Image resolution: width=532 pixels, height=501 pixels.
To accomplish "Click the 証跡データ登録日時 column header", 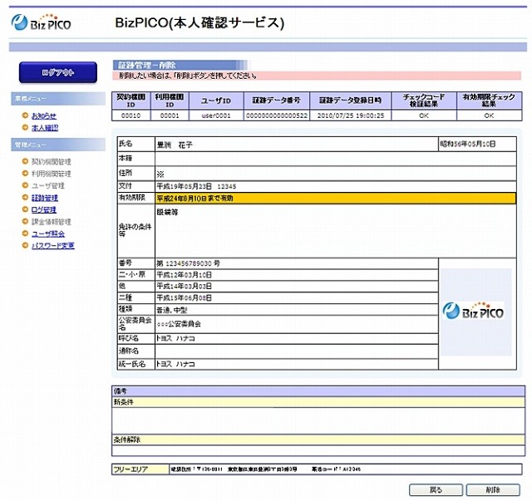I will 351,101.
